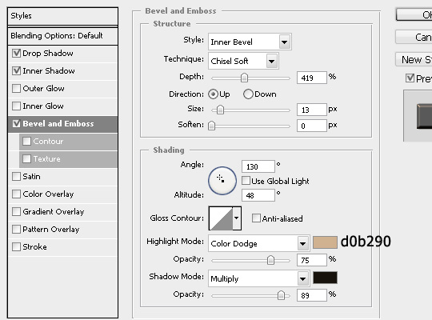
Task: Open the Gloss Contour picker arrow
Action: (237, 218)
